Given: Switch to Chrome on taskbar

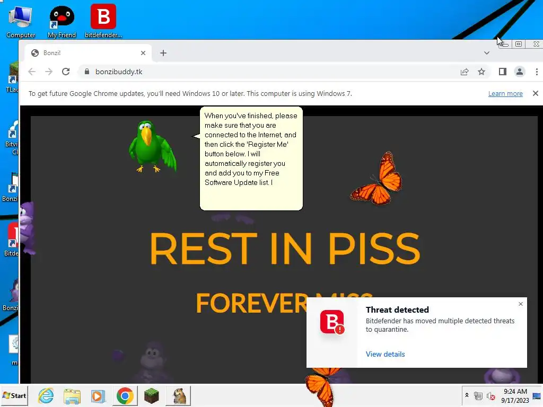Looking at the screenshot, I should pos(125,395).
